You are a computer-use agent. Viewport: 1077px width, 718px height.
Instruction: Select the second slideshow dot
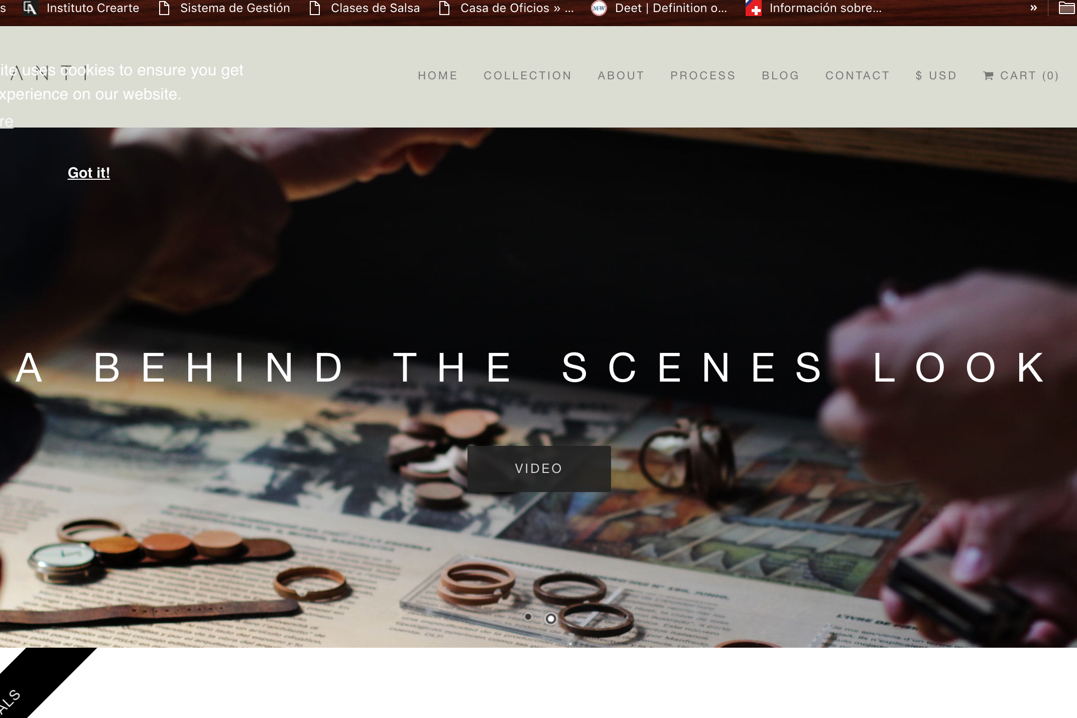click(x=551, y=619)
